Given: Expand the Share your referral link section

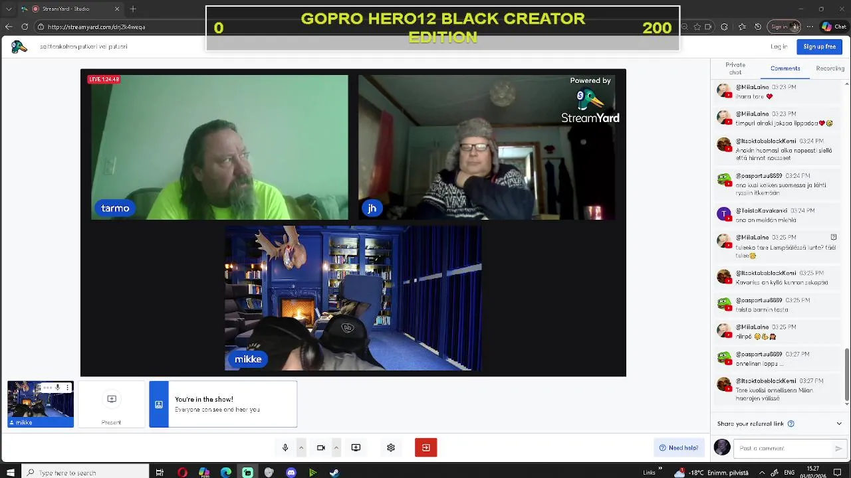Looking at the screenshot, I should [838, 424].
